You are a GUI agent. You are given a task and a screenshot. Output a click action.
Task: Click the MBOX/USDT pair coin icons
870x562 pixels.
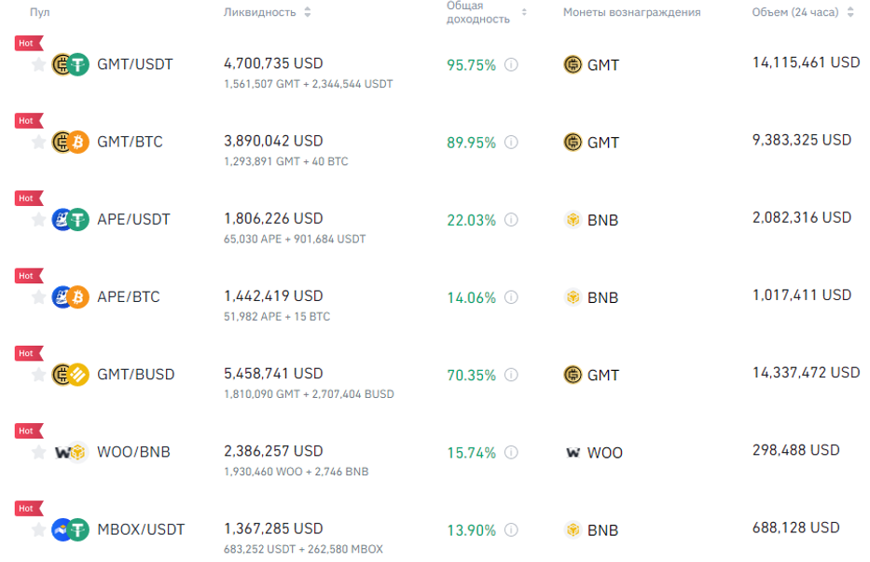click(70, 529)
